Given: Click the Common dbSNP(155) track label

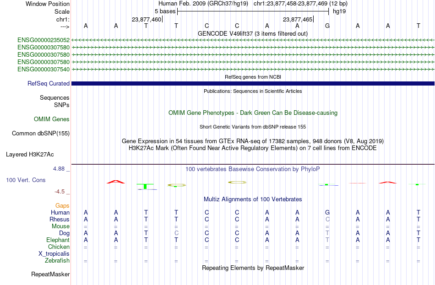Looking at the screenshot, I should pyautogui.click(x=40, y=134).
